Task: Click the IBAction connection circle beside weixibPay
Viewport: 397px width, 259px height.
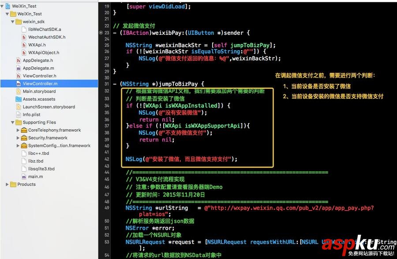Action: click(x=101, y=32)
